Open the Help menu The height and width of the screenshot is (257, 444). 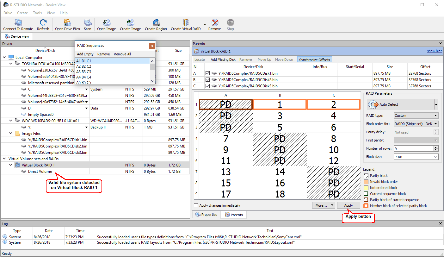coord(64,13)
